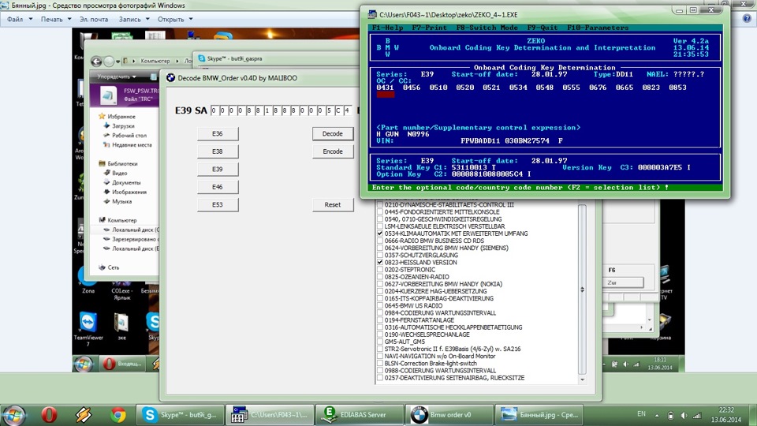Show hidden system tray icons
757x426 pixels.
pos(657,415)
